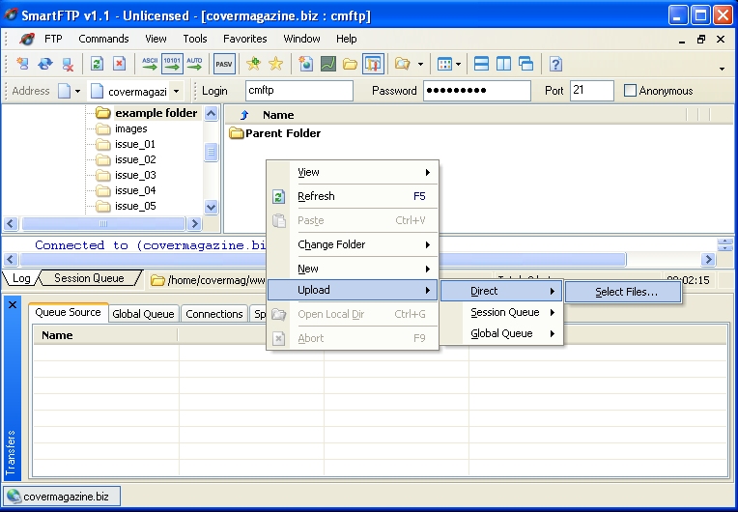Open the local browser folder icon

pos(350,64)
